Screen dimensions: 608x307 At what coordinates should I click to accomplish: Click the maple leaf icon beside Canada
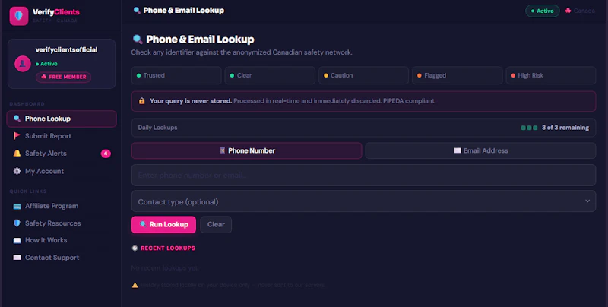click(x=568, y=11)
